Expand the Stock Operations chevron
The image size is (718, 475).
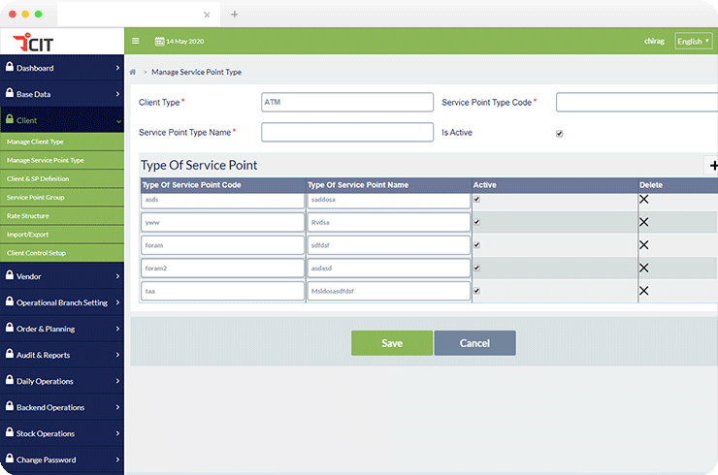117,433
